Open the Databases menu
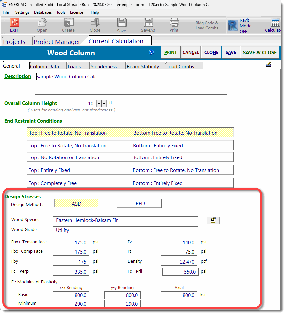 point(43,12)
